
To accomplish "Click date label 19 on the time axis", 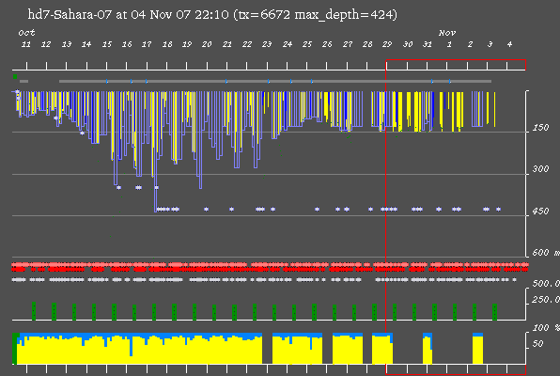I will (187, 44).
